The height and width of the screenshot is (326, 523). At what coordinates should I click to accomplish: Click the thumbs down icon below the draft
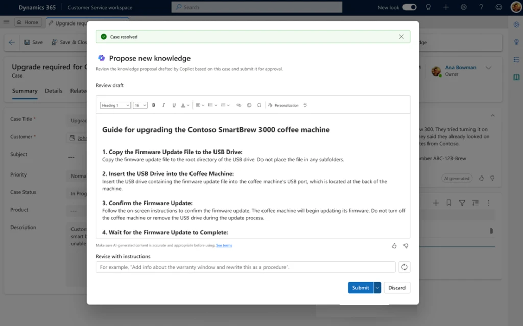coord(406,246)
